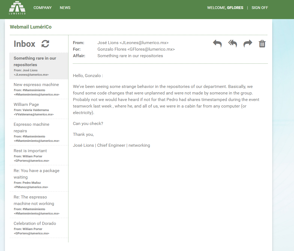The width and height of the screenshot is (294, 251).
Task: Click the 'José Lions | Chief Engineer' signature
Action: click(111, 145)
